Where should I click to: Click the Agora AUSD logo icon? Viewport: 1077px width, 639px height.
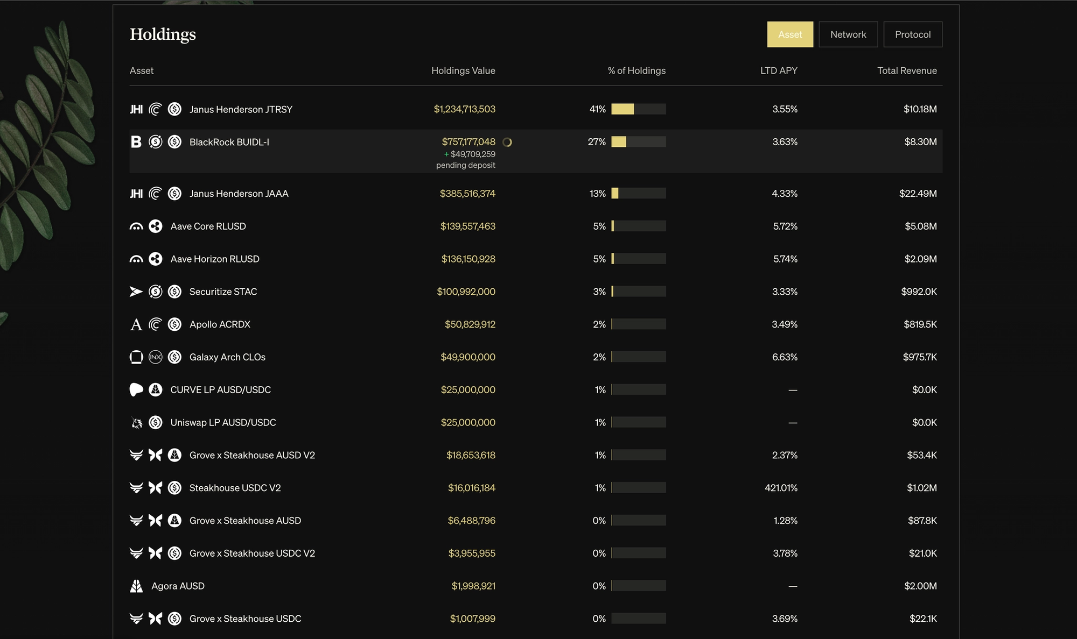(x=136, y=586)
